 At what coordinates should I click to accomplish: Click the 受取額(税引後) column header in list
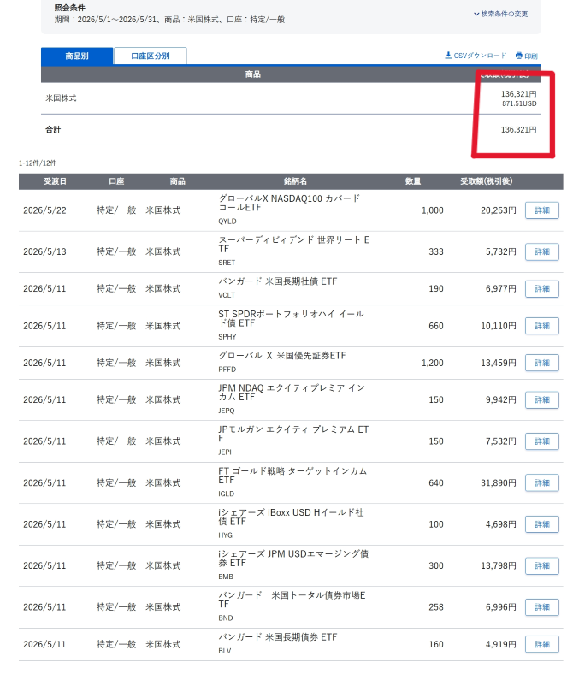click(486, 181)
